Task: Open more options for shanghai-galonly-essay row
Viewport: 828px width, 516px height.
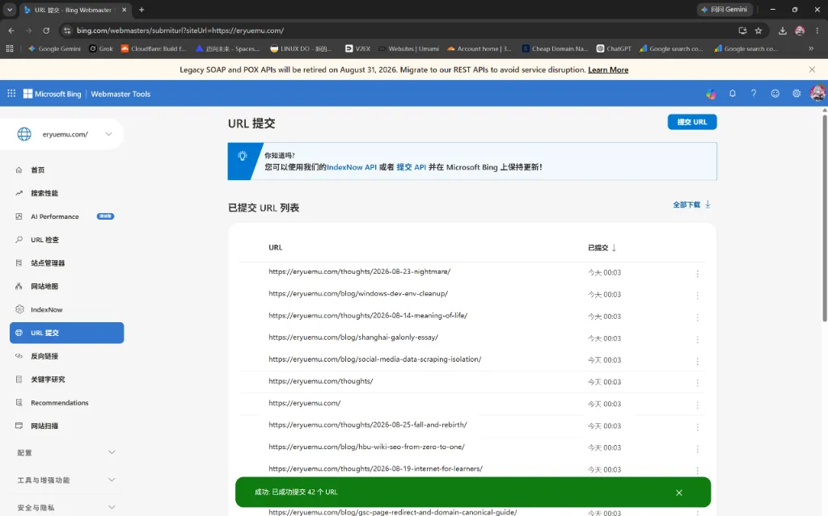Action: [x=698, y=339]
